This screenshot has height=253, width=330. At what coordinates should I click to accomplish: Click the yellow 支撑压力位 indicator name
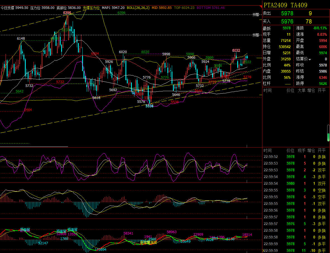click(x=91, y=8)
